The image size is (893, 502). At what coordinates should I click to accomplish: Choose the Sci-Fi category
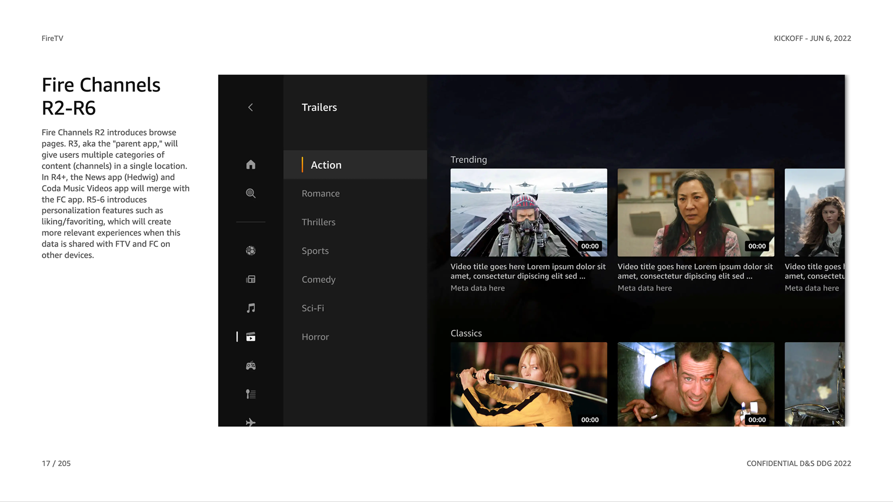tap(313, 308)
